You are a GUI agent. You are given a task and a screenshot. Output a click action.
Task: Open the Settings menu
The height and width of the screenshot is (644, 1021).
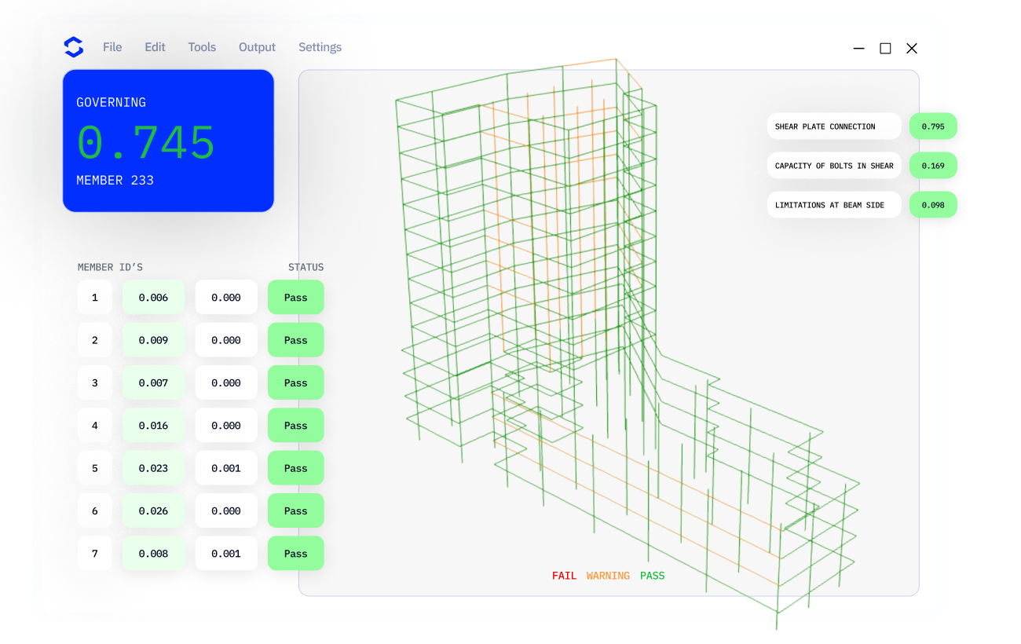pyautogui.click(x=320, y=47)
